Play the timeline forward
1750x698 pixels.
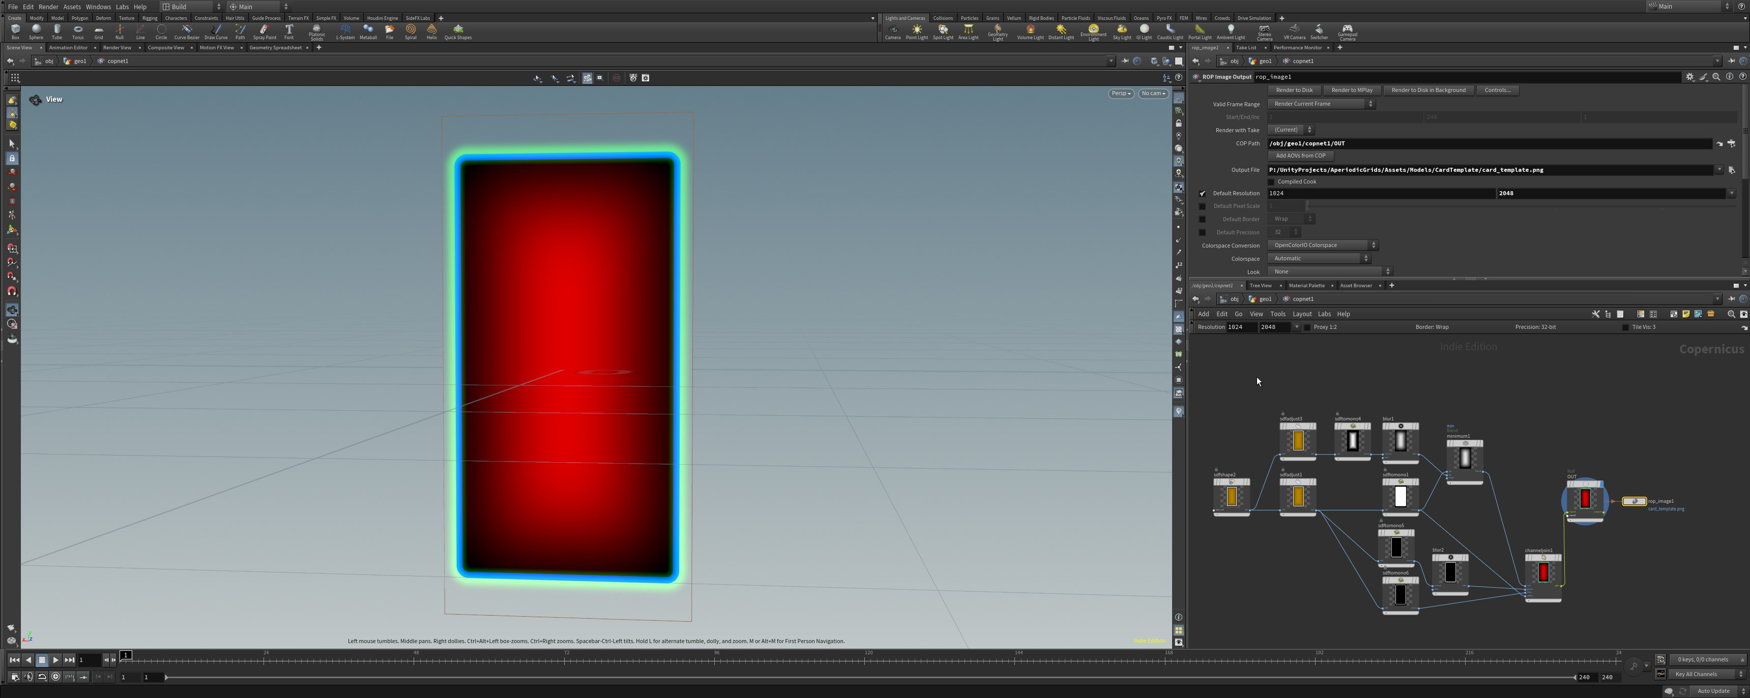(56, 660)
